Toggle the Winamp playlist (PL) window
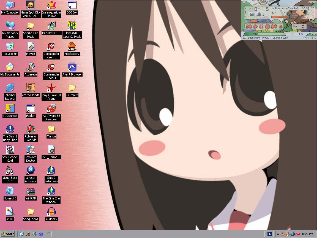This screenshot has width=317, height=238. point(311,17)
